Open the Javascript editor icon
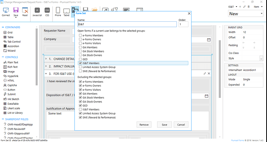 tap(37, 10)
